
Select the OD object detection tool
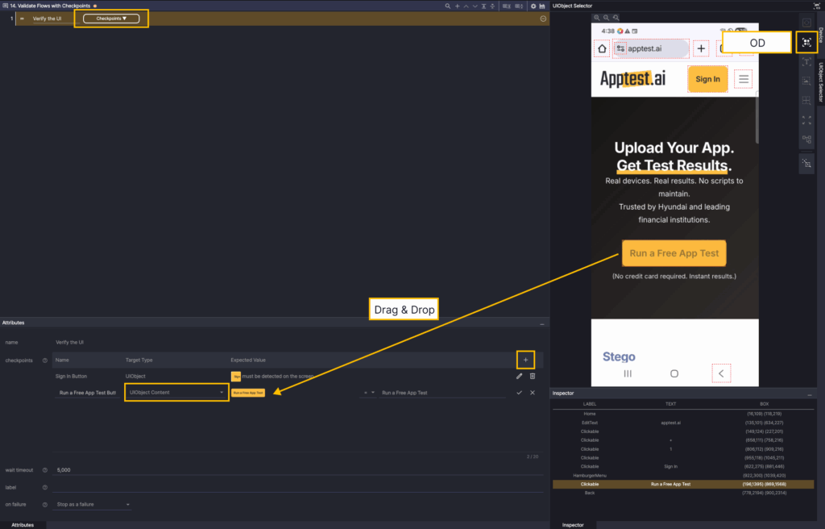[x=806, y=43]
